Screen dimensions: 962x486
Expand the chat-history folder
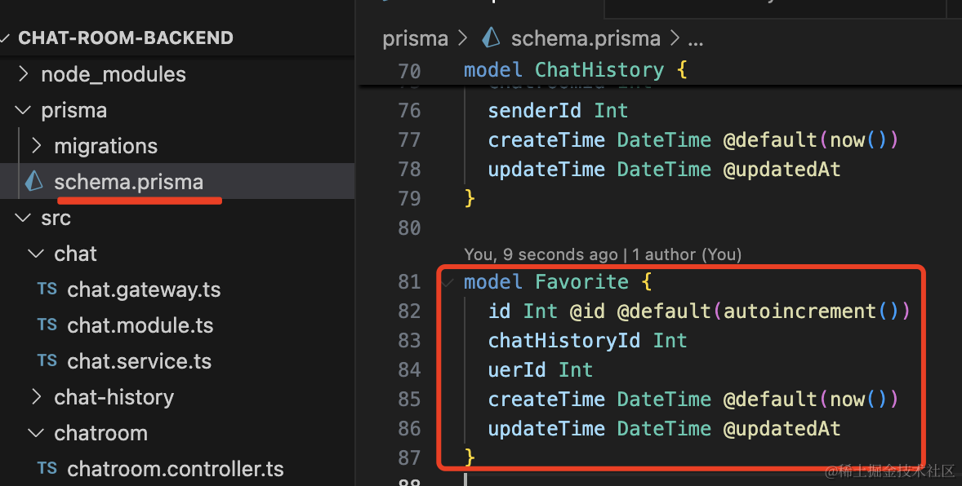pyautogui.click(x=37, y=397)
